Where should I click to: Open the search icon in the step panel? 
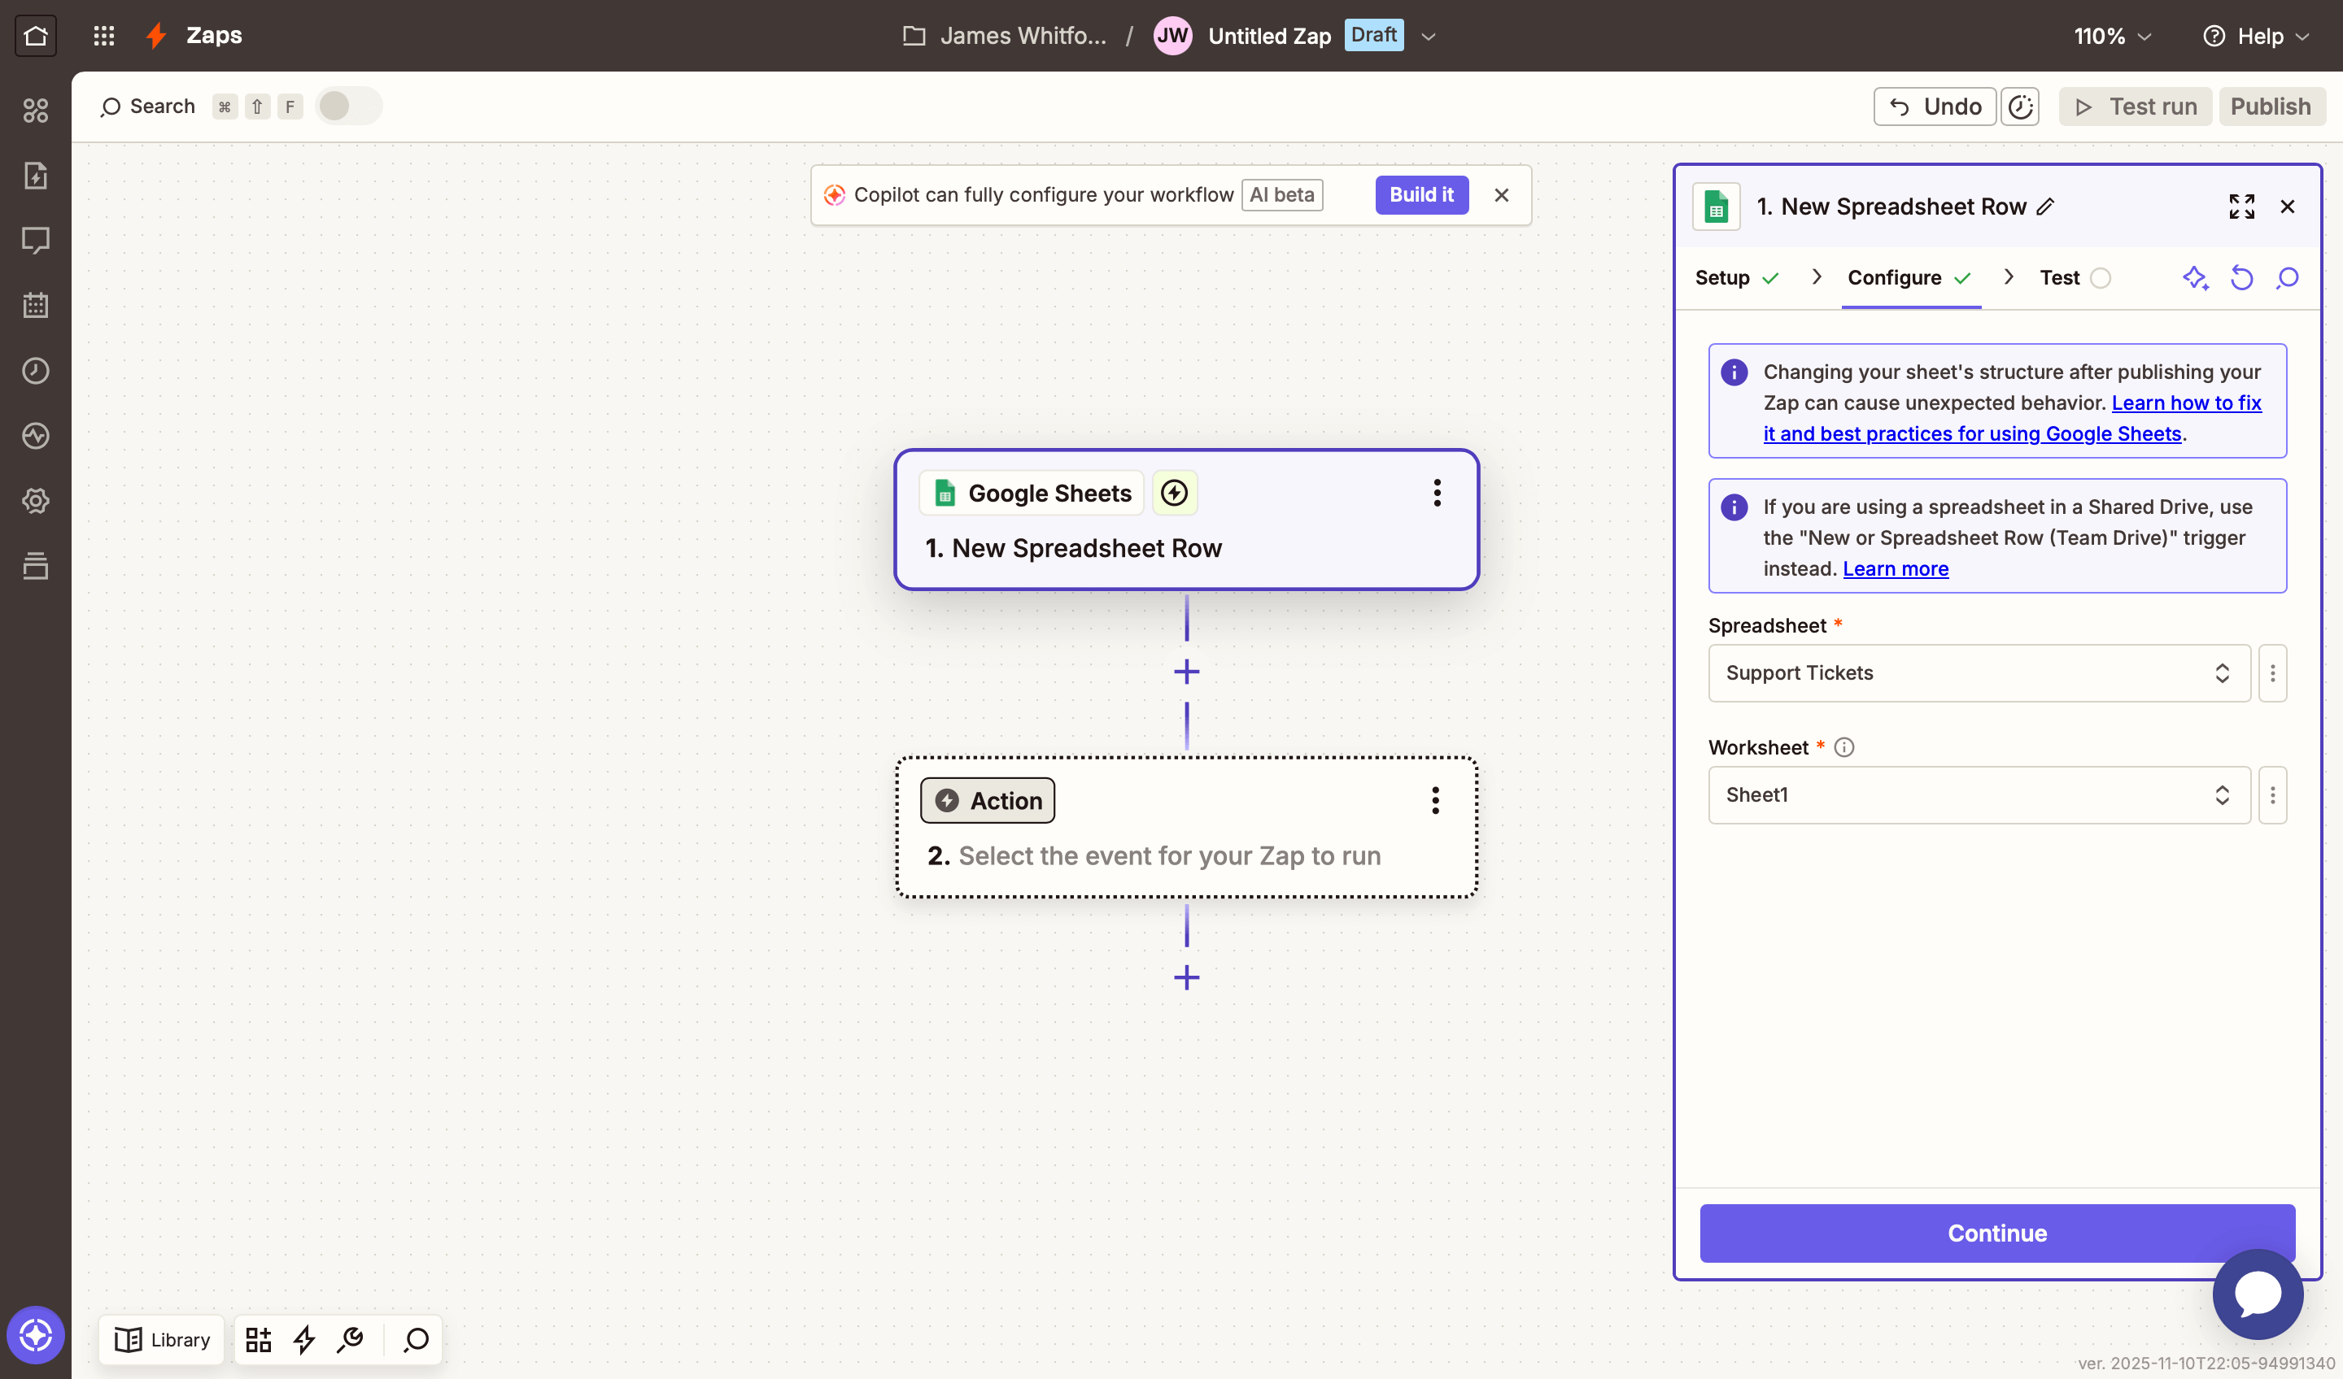pyautogui.click(x=2288, y=278)
